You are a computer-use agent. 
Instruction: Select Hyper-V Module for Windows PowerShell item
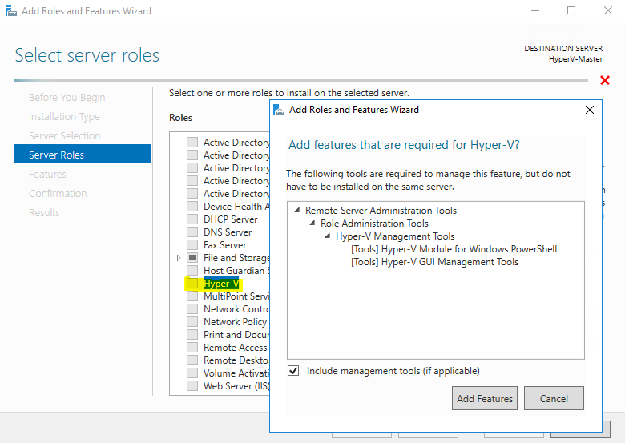click(454, 249)
